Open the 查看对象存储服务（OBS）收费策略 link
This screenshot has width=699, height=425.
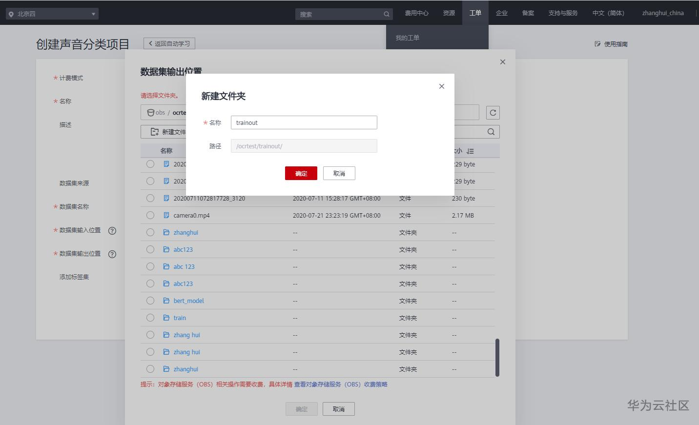(341, 385)
